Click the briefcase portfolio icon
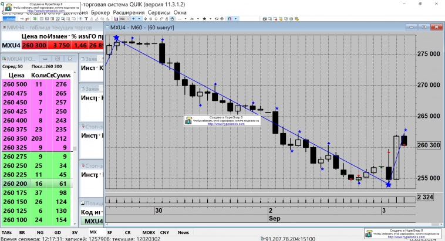Image resolution: width=445 pixels, height=241 pixels. point(291,19)
